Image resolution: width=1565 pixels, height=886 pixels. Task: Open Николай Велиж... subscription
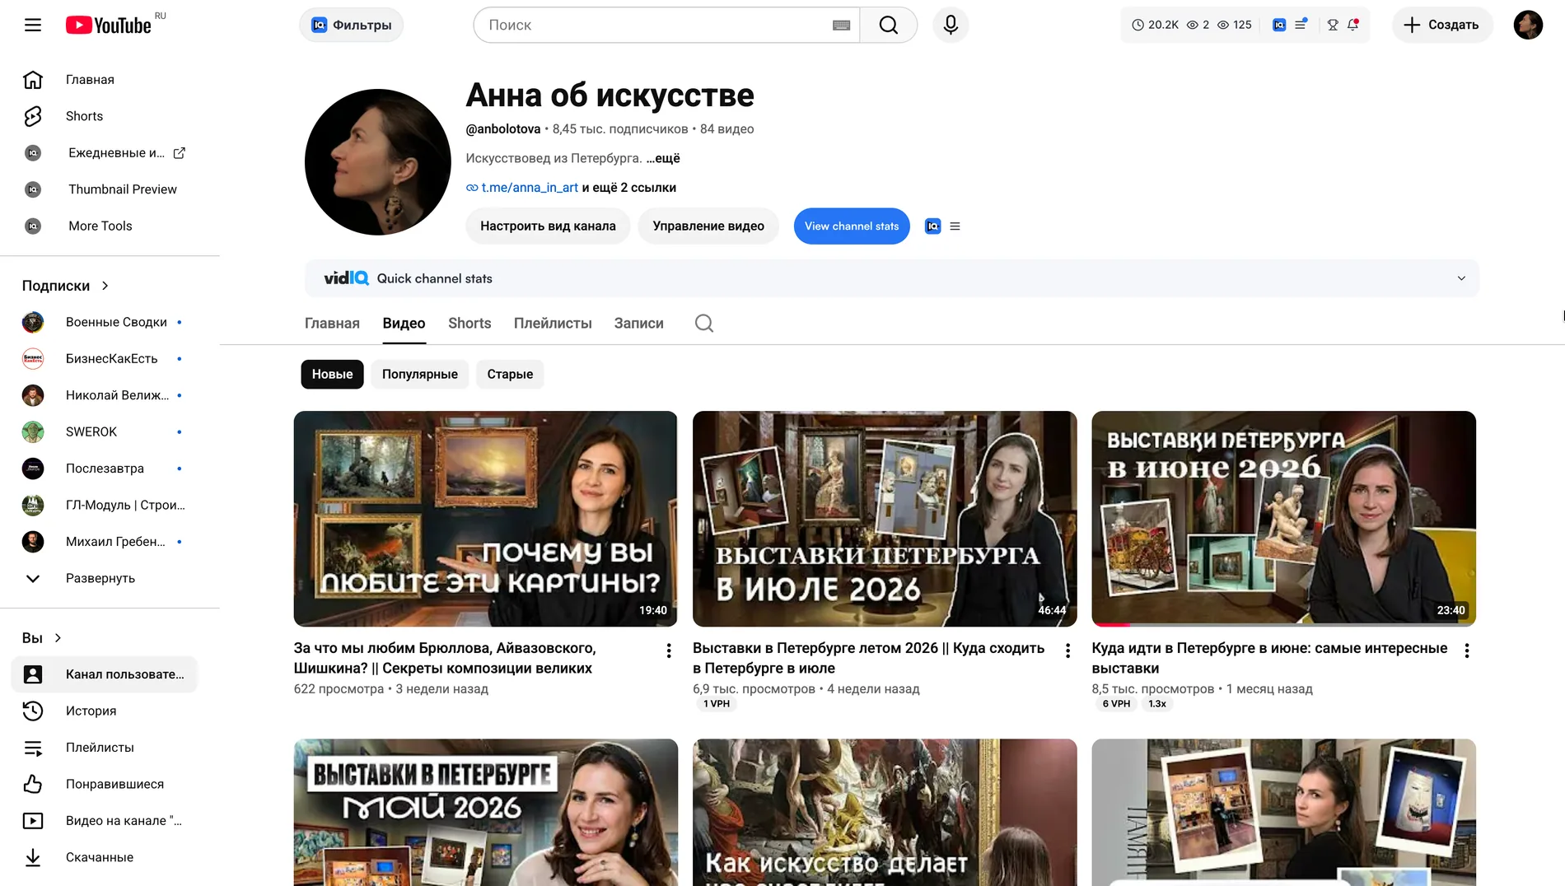[105, 395]
